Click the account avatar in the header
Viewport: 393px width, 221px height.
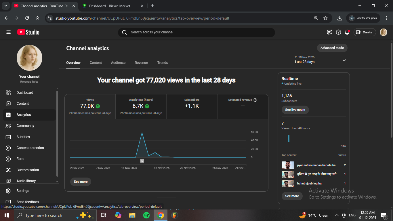click(x=383, y=32)
